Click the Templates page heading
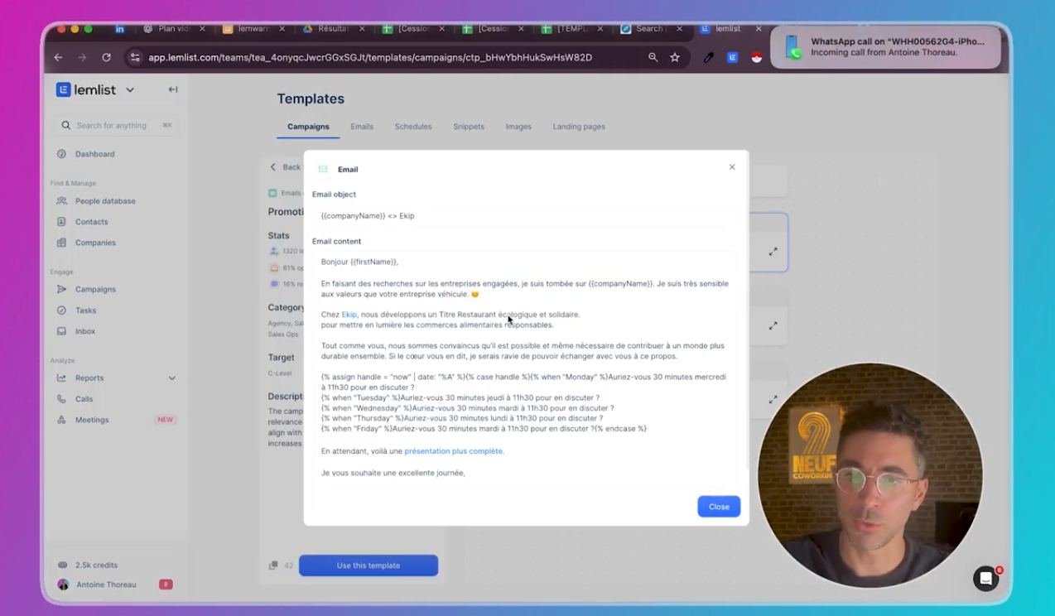This screenshot has width=1055, height=616. (311, 99)
